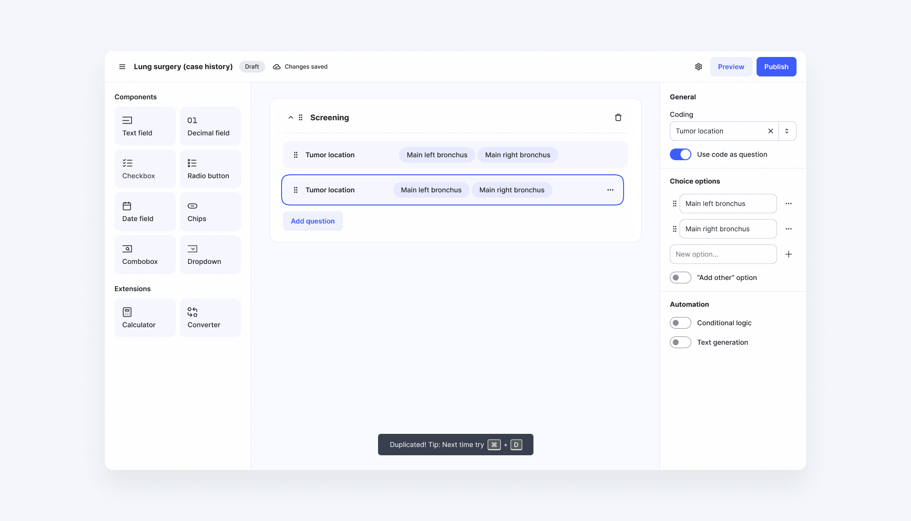The image size is (911, 521).
Task: Click the Publish button
Action: coord(776,67)
